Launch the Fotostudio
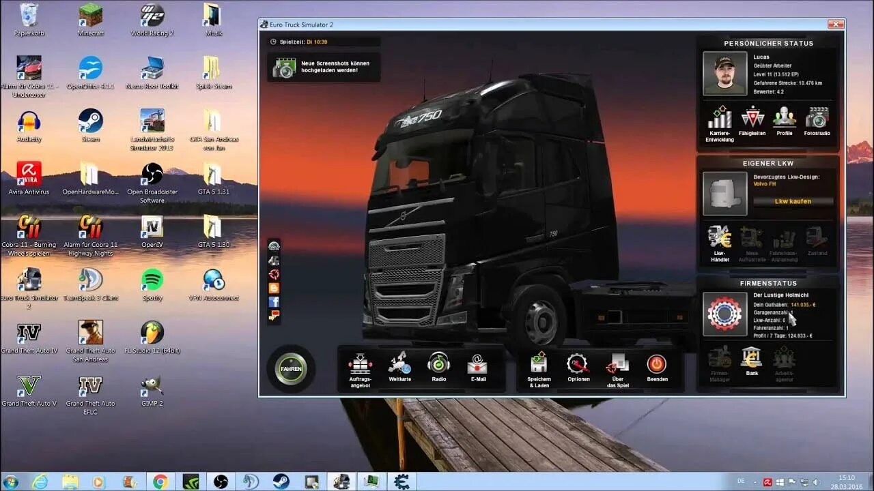This screenshot has width=874, height=491. tap(817, 121)
